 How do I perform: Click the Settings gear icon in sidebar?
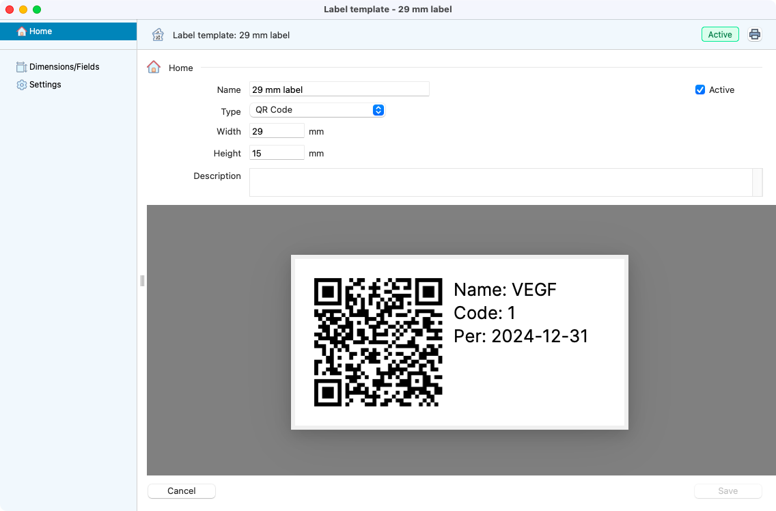click(21, 85)
